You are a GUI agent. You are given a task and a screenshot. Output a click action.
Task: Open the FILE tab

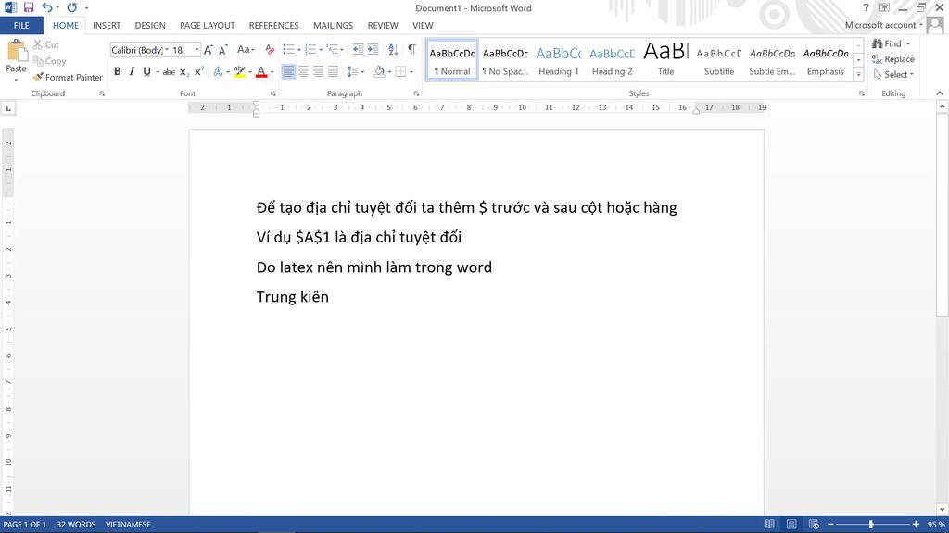point(22,25)
